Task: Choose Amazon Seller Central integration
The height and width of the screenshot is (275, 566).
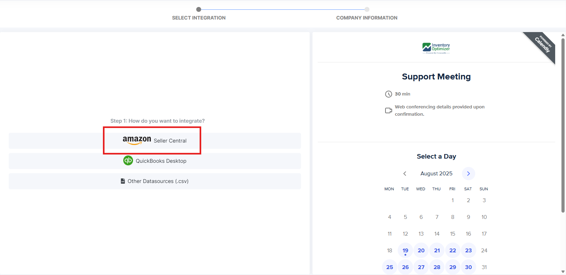Action: [x=155, y=141]
